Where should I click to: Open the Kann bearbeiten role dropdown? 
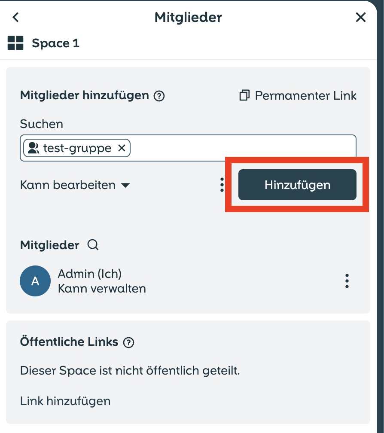[75, 185]
